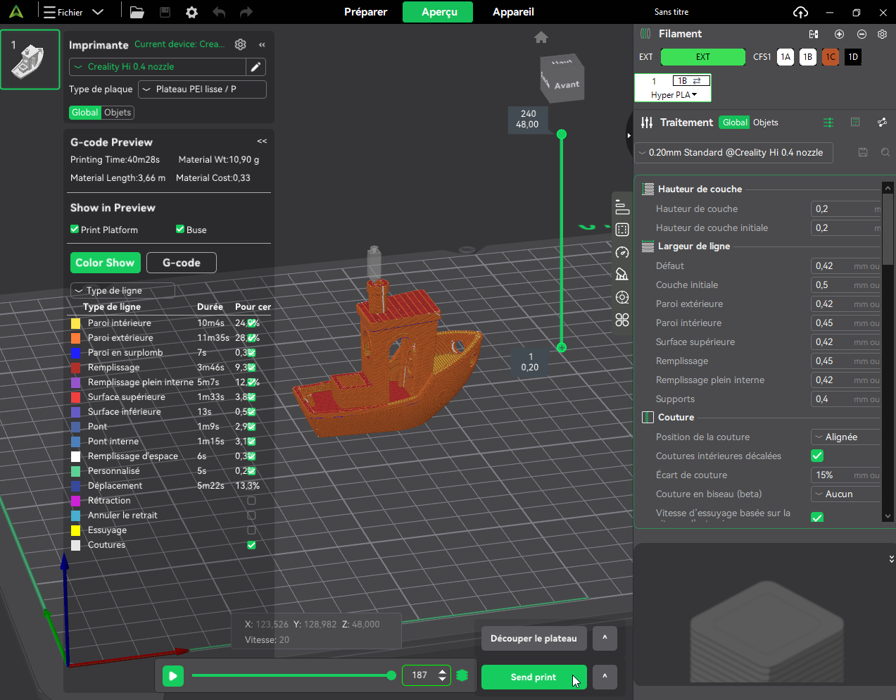The width and height of the screenshot is (896, 700).
Task: Click the save floppy-disk icon
Action: tap(165, 12)
